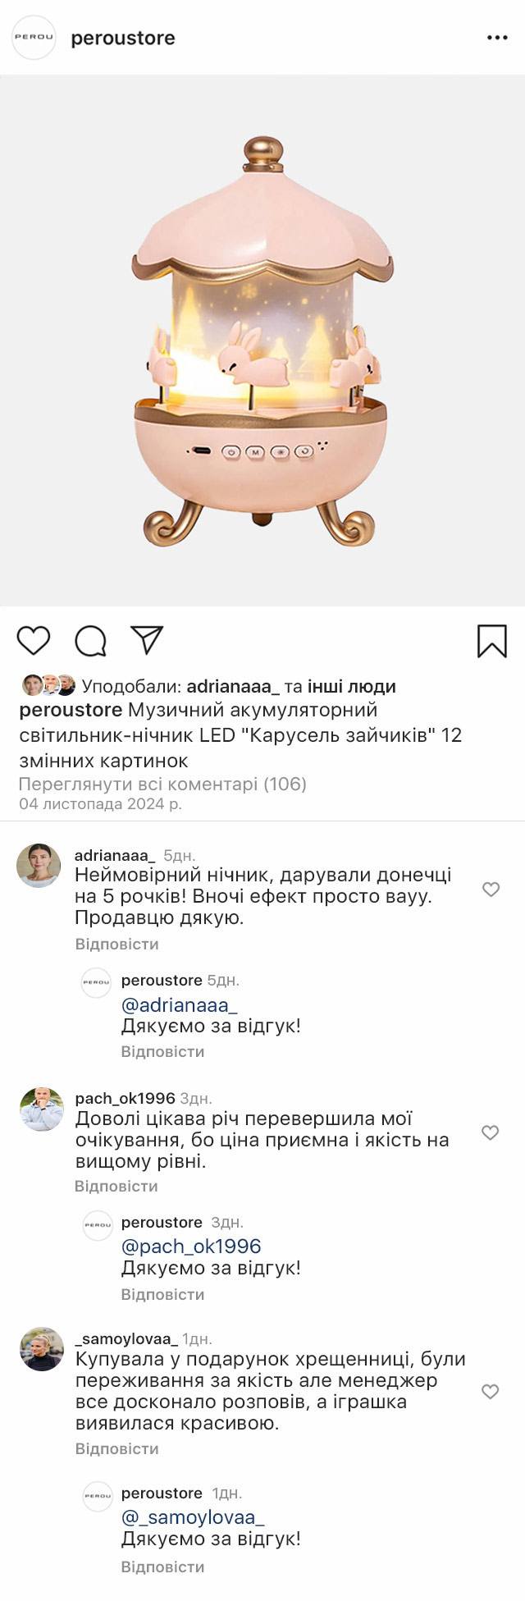The image size is (525, 1601).
Task: Like the post with the heart icon
Action: 34,640
